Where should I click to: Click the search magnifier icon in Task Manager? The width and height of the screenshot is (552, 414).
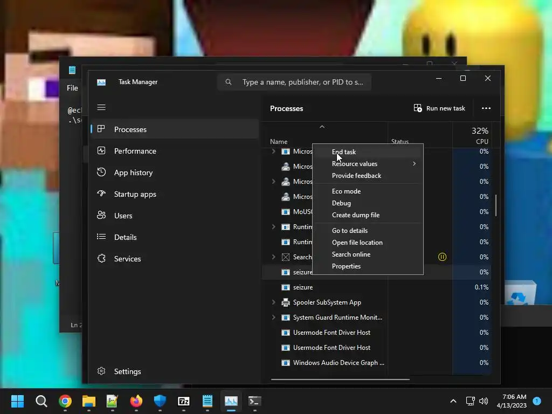pos(229,82)
